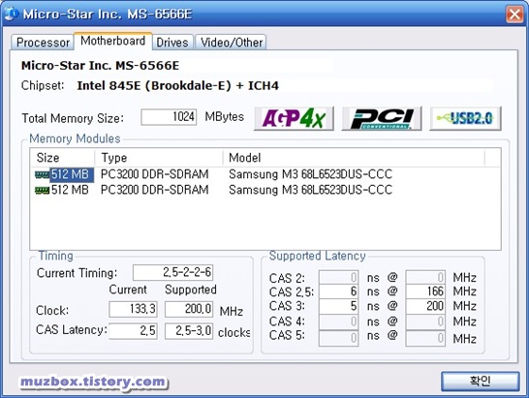Screen dimensions: 529x398
Task: Open the Video/Other tab
Action: [232, 43]
